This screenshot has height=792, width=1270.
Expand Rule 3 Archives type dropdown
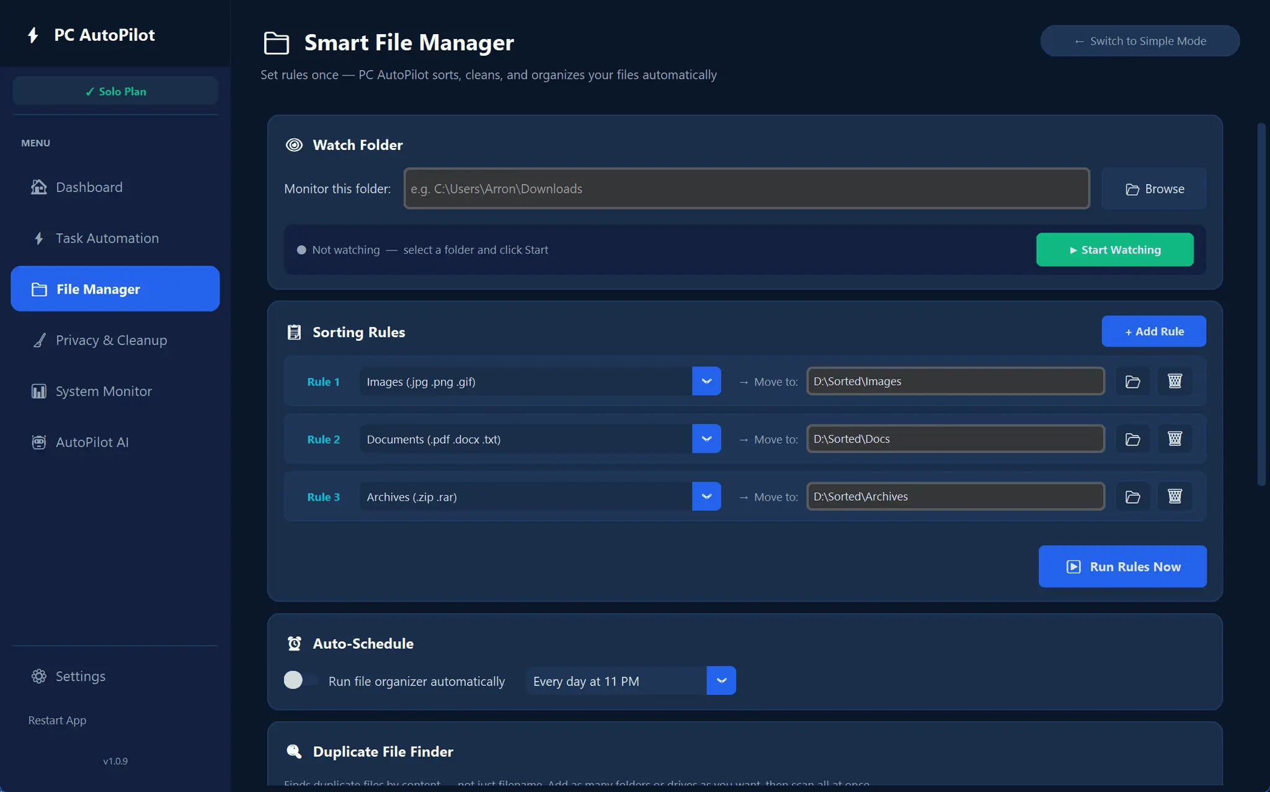tap(706, 496)
